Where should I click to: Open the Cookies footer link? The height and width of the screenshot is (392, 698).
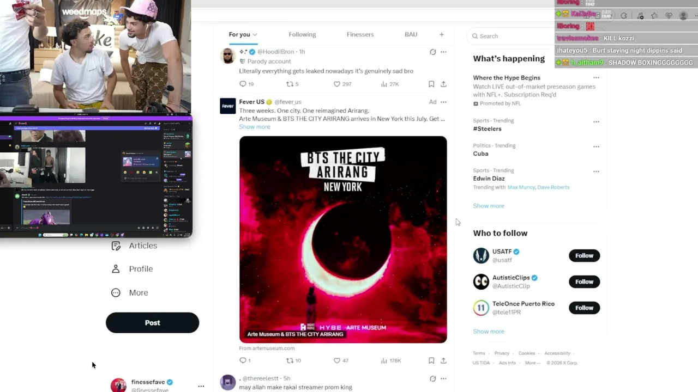click(x=527, y=353)
